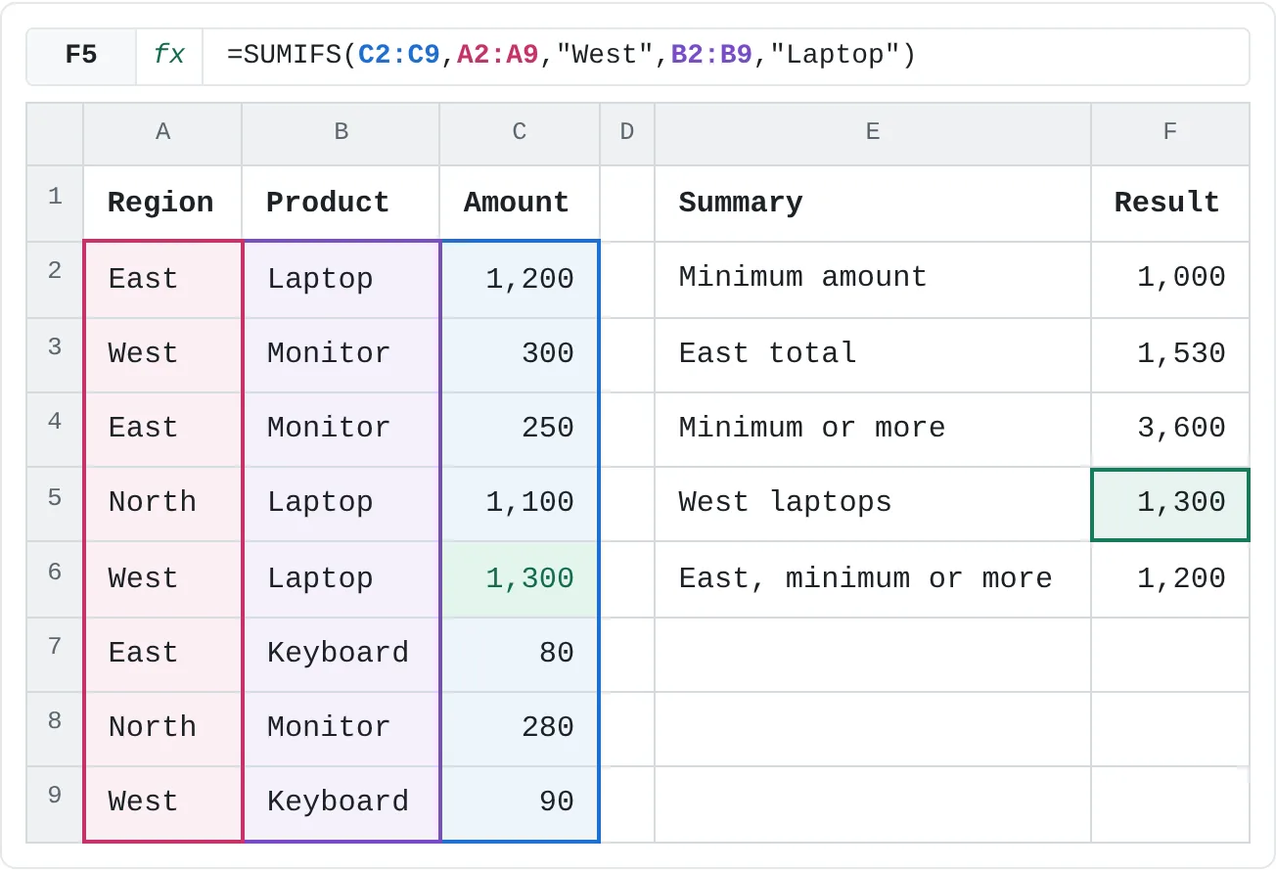1276x871 pixels.
Task: Click the select-all corner box
Action: (55, 134)
